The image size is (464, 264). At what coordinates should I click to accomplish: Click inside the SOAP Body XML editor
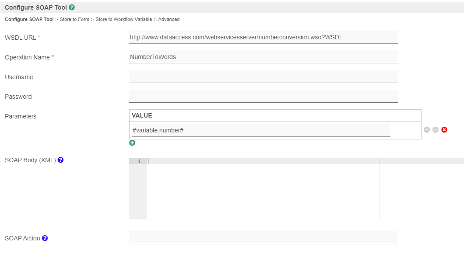coord(263,188)
